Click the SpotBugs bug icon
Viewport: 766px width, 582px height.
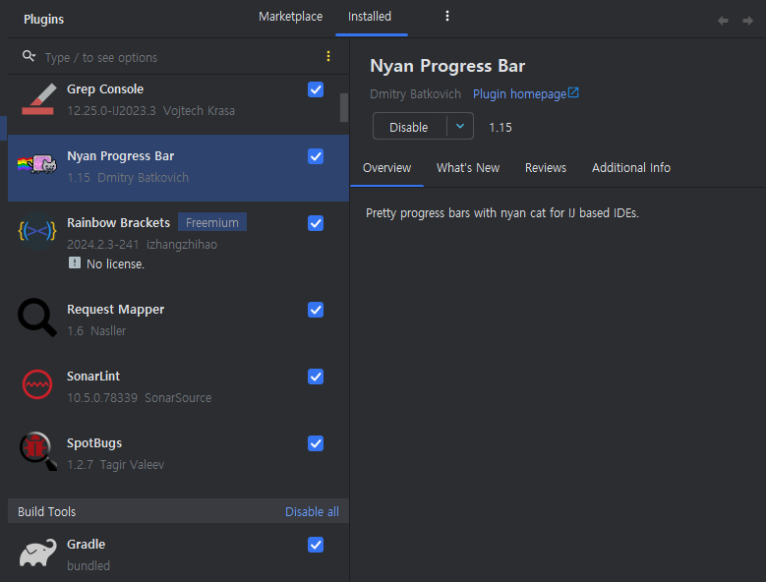pos(37,451)
